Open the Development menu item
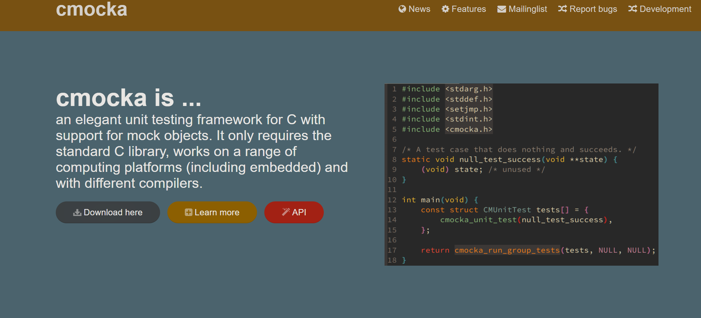Screen dimensions: 701x318 pos(659,9)
